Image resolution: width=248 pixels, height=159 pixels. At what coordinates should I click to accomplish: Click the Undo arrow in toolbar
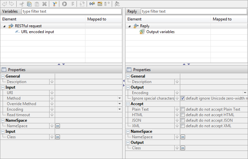pos(4,4)
